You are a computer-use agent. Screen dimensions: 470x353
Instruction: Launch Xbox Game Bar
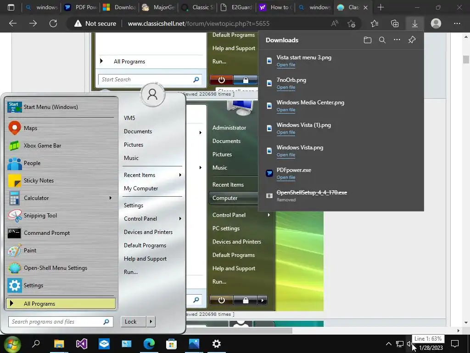(x=60, y=146)
